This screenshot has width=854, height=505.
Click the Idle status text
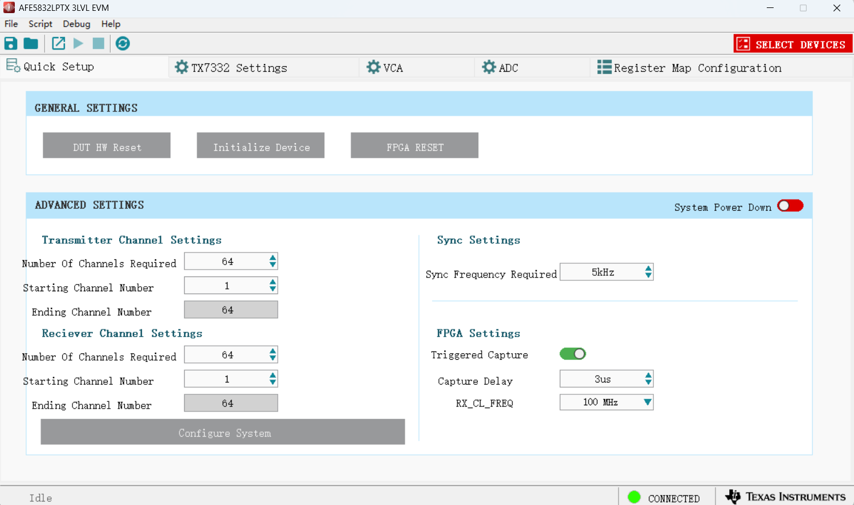coord(40,498)
